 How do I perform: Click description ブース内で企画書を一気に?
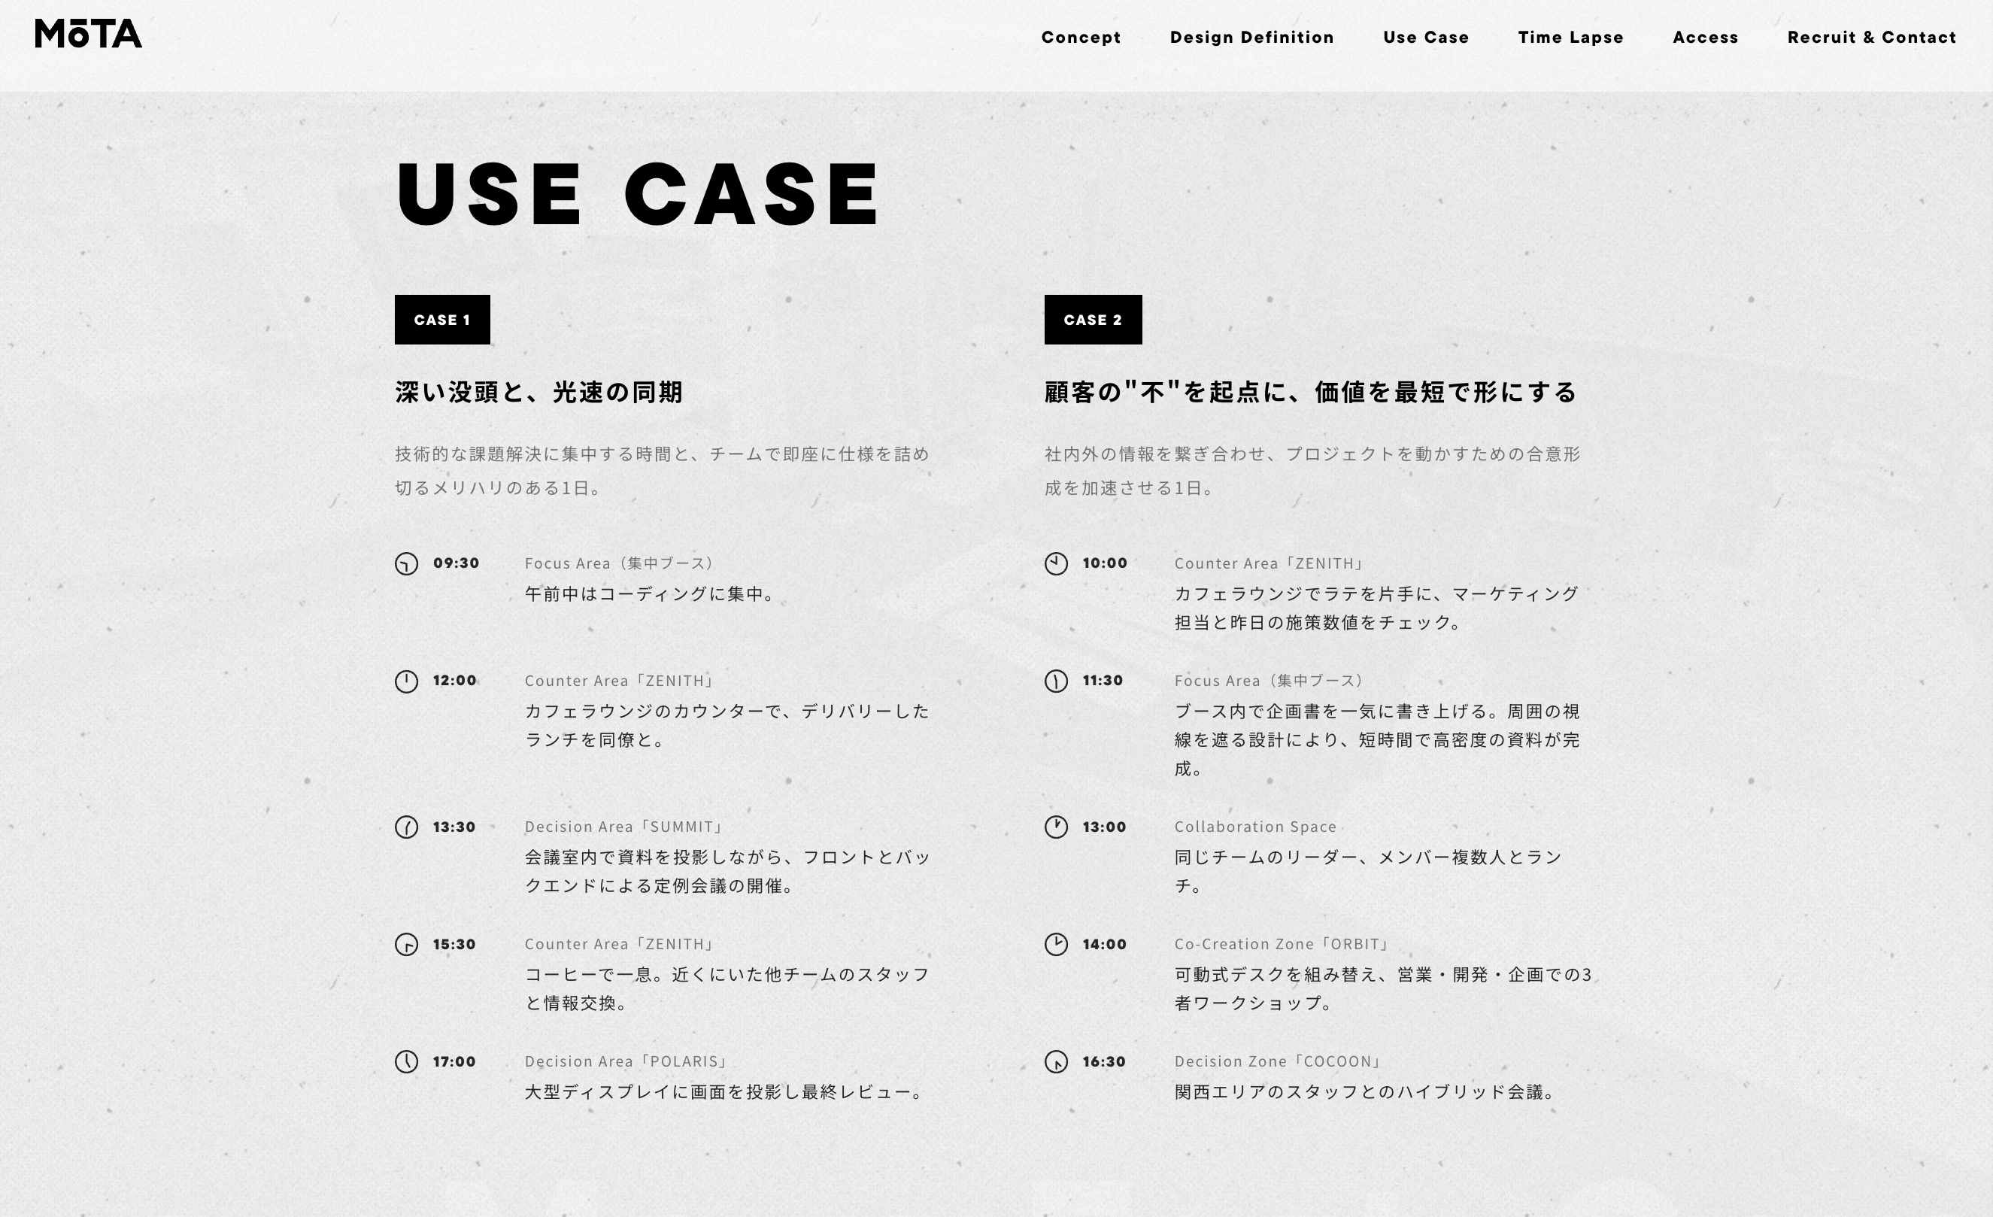(x=1376, y=740)
